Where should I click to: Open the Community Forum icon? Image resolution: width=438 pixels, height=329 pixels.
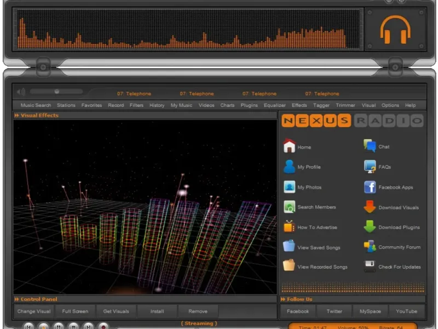[370, 247]
